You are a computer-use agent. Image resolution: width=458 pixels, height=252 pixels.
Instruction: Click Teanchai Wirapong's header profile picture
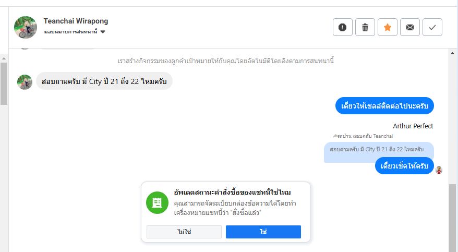pyautogui.click(x=25, y=27)
